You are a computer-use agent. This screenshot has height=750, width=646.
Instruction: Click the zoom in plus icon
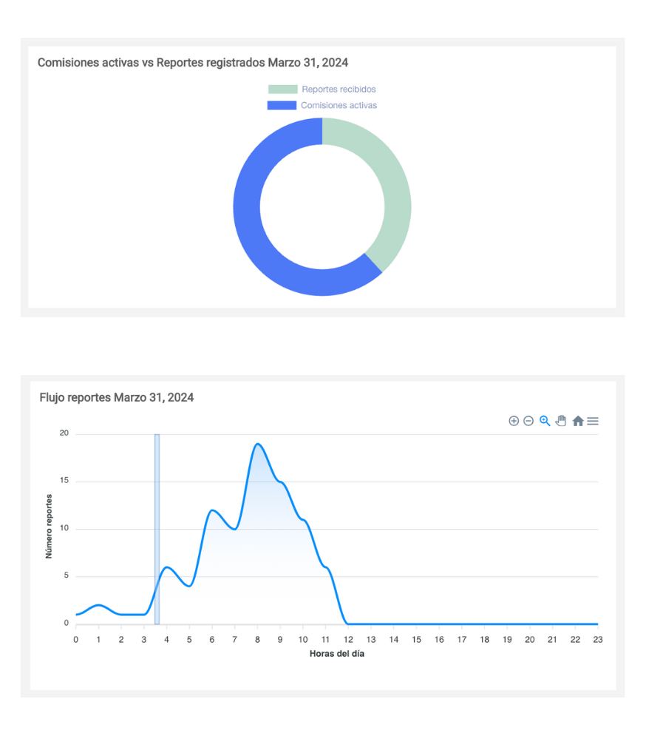(514, 421)
